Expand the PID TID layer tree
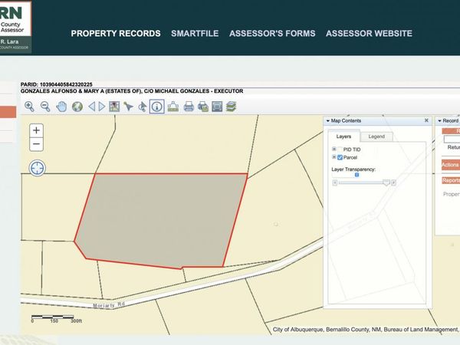 click(x=333, y=149)
